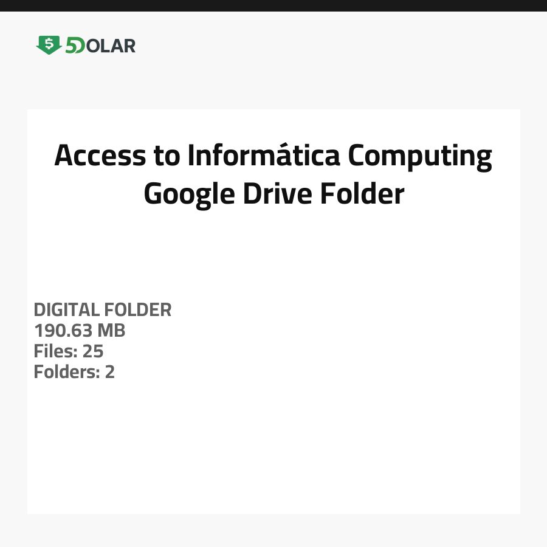The image size is (547, 547).
Task: Click the "Files: 25" count line
Action: (x=69, y=351)
